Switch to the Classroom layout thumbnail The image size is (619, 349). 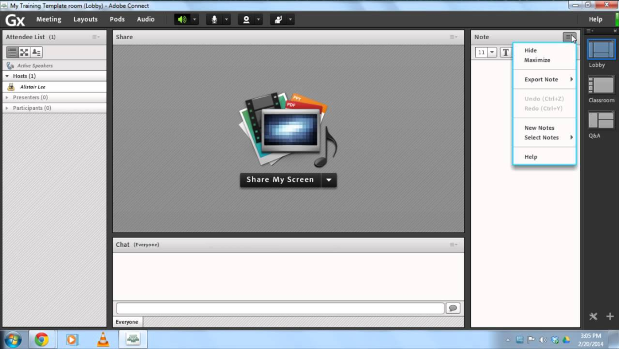click(x=601, y=85)
